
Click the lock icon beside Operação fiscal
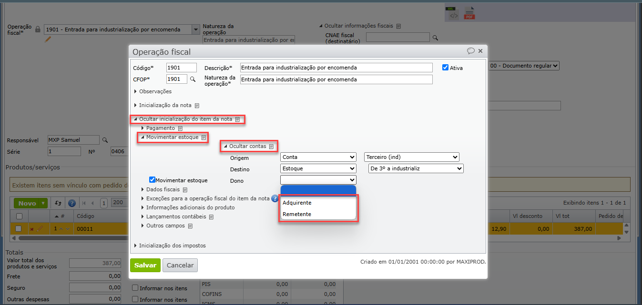click(x=38, y=29)
